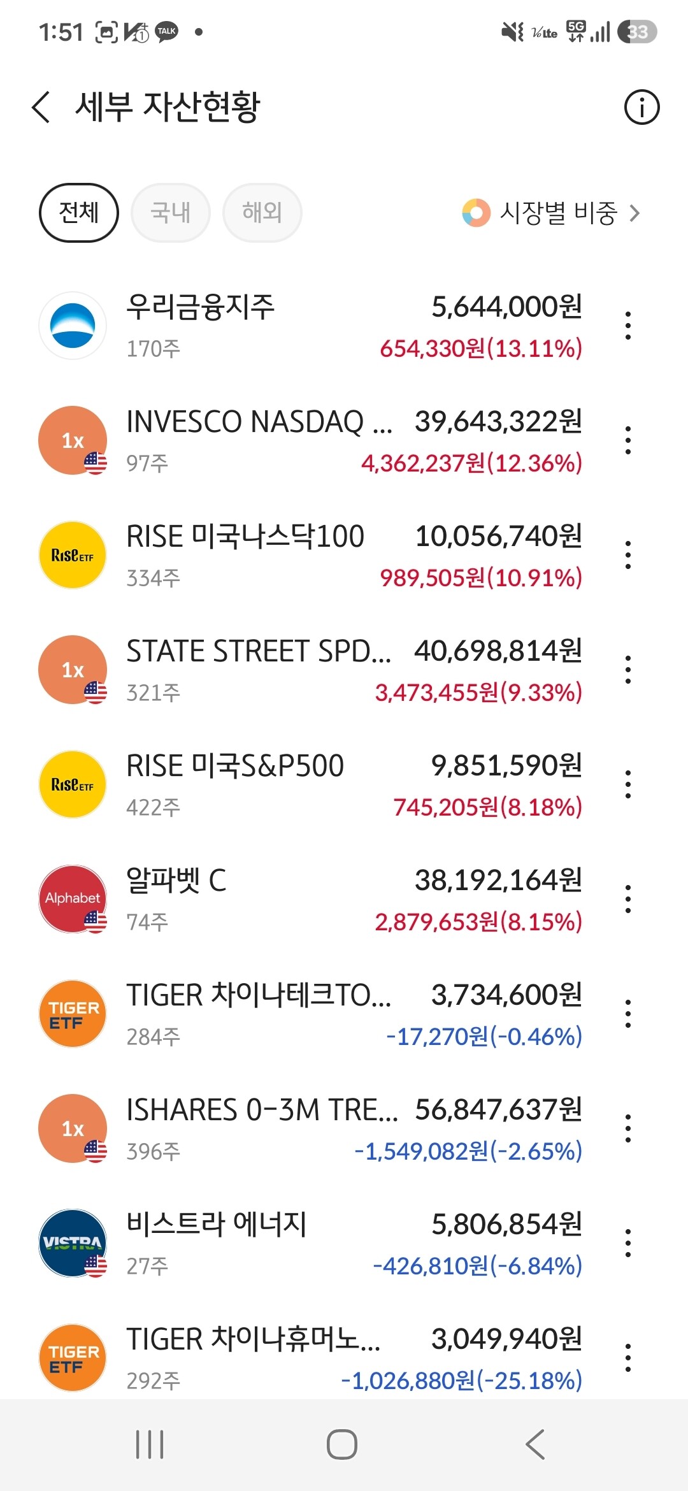688x1491 pixels.
Task: Tap the back arrow beside 세부 자산현황
Action: click(41, 106)
